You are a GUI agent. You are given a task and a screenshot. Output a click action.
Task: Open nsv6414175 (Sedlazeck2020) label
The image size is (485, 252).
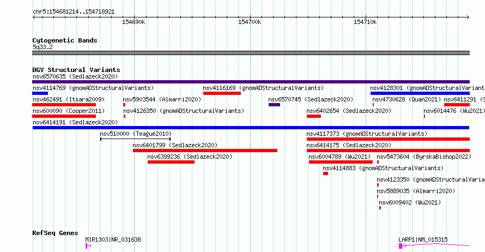point(349,145)
